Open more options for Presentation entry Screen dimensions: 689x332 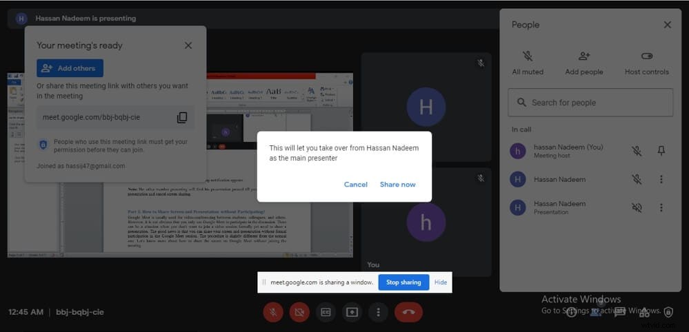pyautogui.click(x=661, y=207)
